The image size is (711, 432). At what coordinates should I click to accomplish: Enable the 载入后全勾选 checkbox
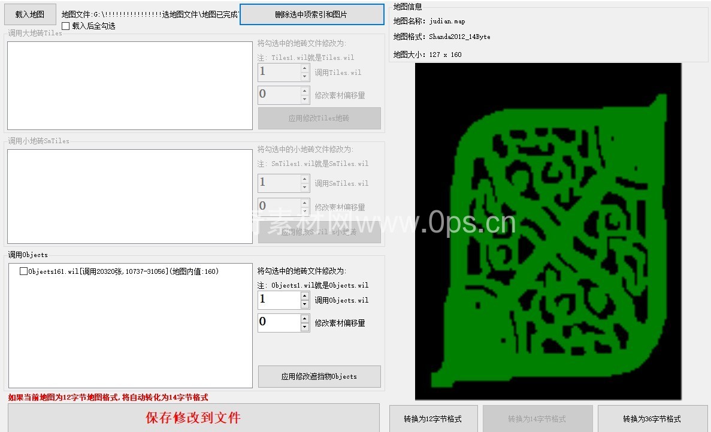pyautogui.click(x=66, y=26)
